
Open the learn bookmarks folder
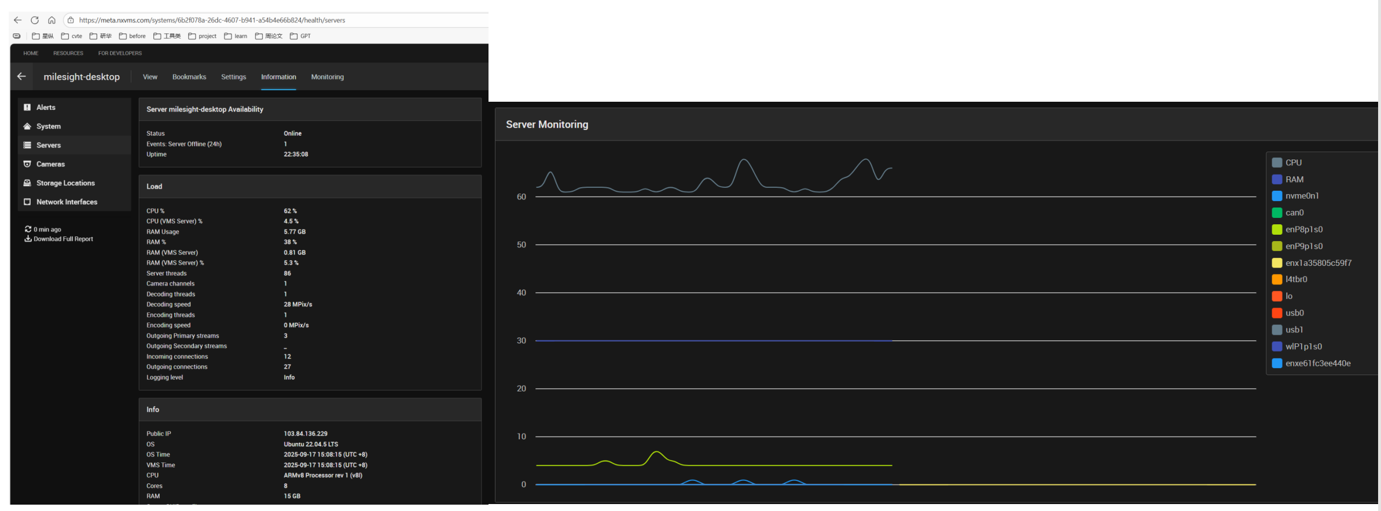point(236,36)
